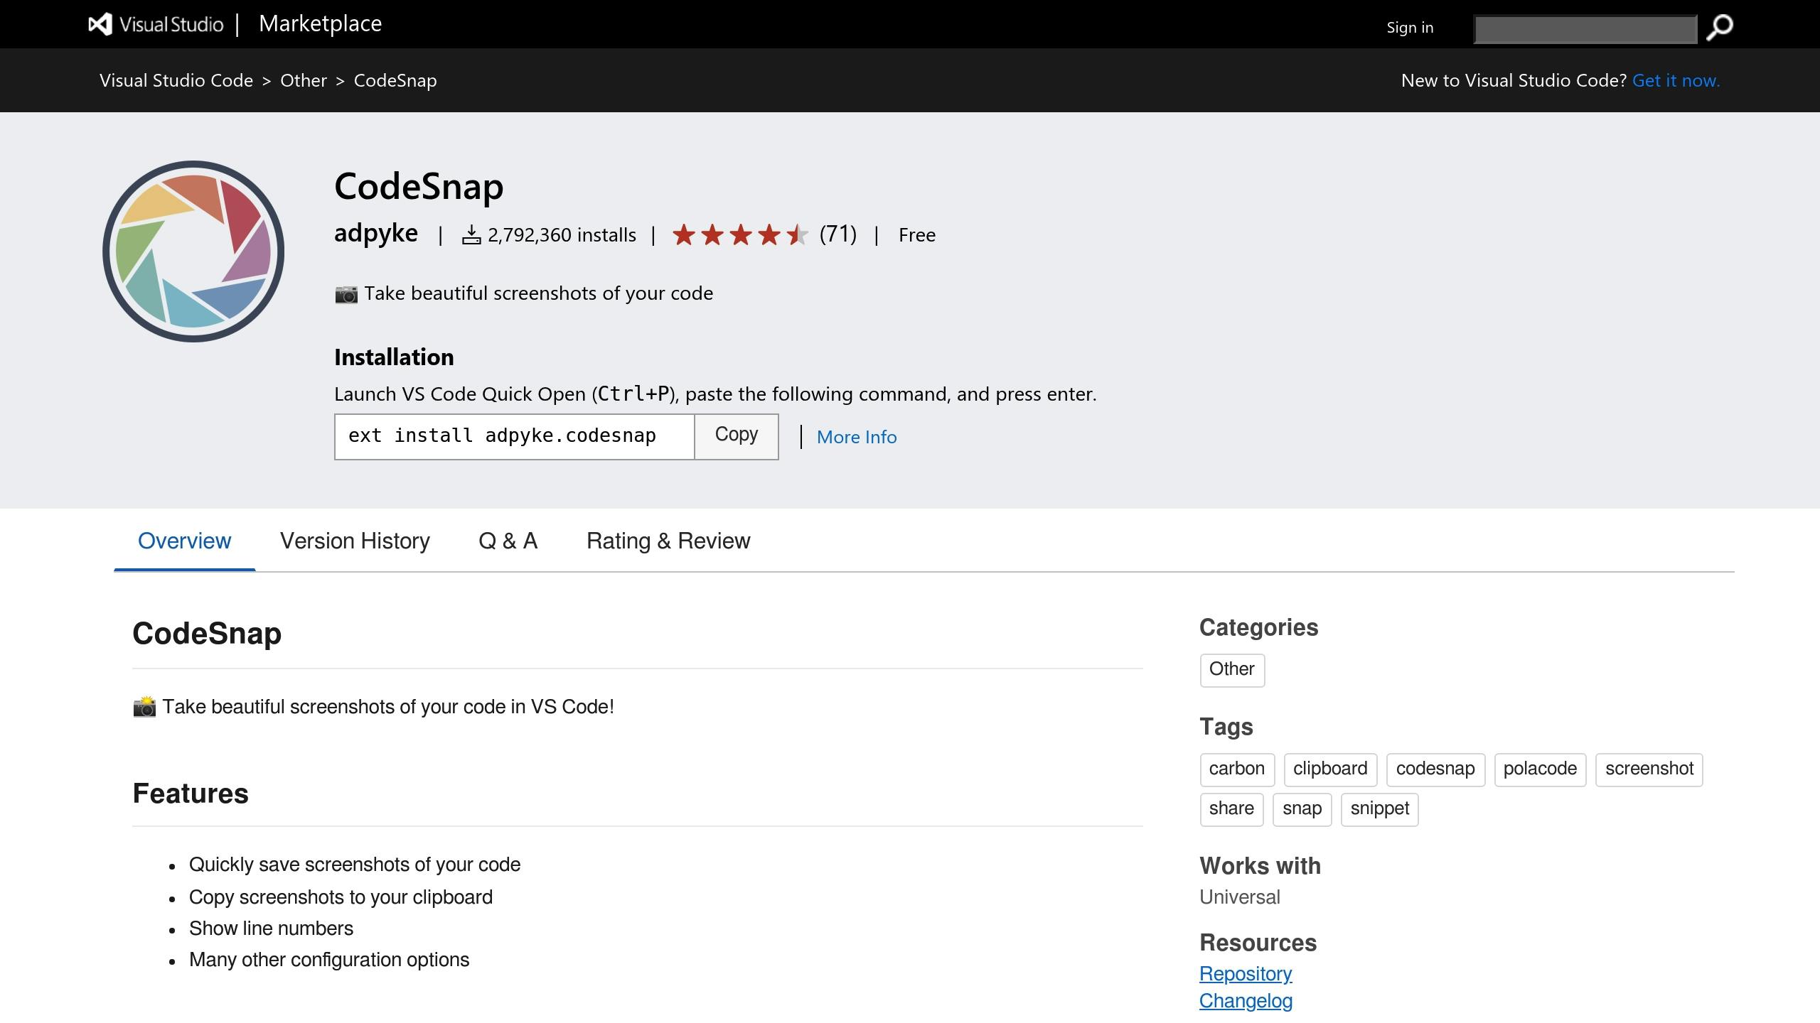Open the Version History tab
Image resolution: width=1820 pixels, height=1023 pixels.
tap(355, 541)
